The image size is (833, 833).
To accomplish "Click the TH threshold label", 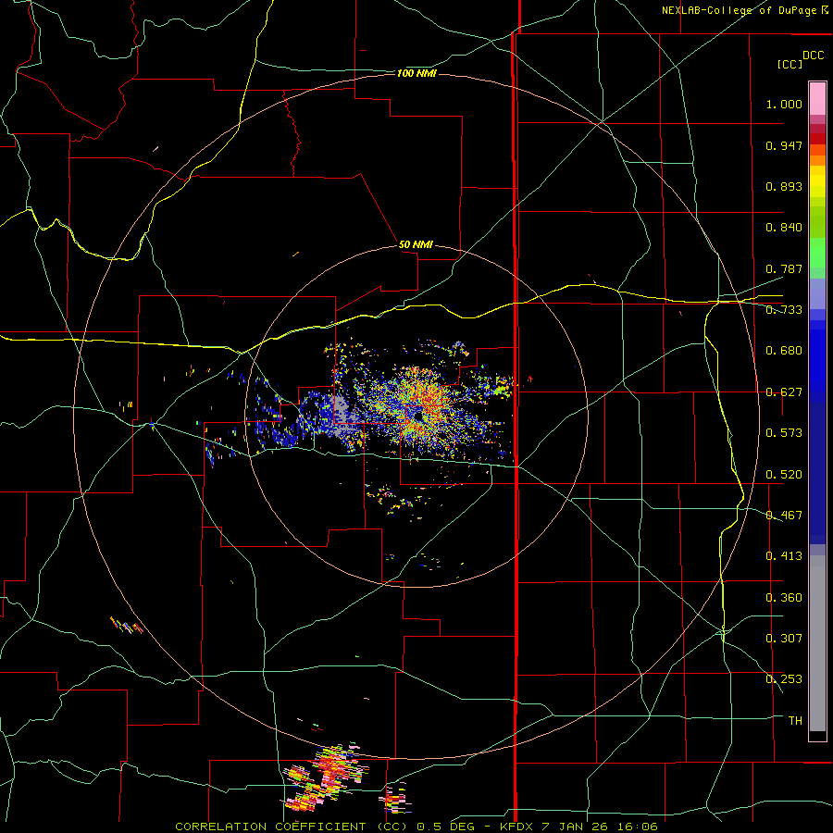I will tap(795, 721).
